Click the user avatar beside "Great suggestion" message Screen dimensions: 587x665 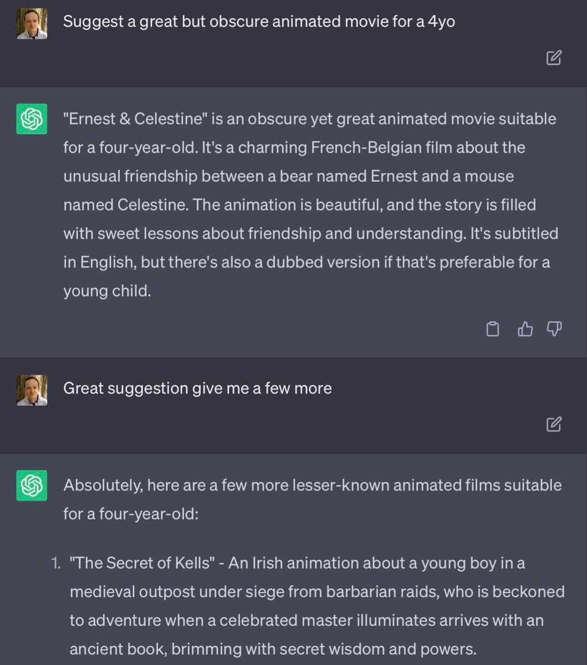(x=32, y=390)
